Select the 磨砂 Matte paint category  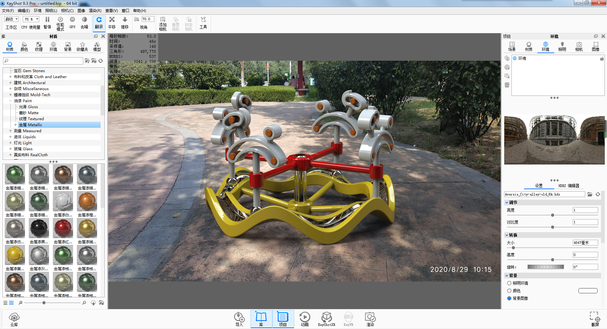29,113
